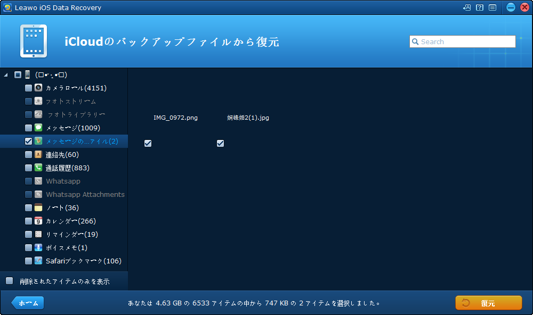Click the Voice Memos icon

[x=38, y=247]
